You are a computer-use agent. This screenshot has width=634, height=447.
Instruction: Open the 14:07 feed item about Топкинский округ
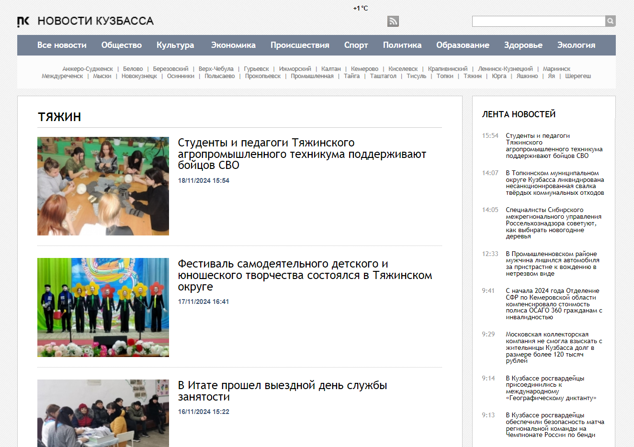555,183
